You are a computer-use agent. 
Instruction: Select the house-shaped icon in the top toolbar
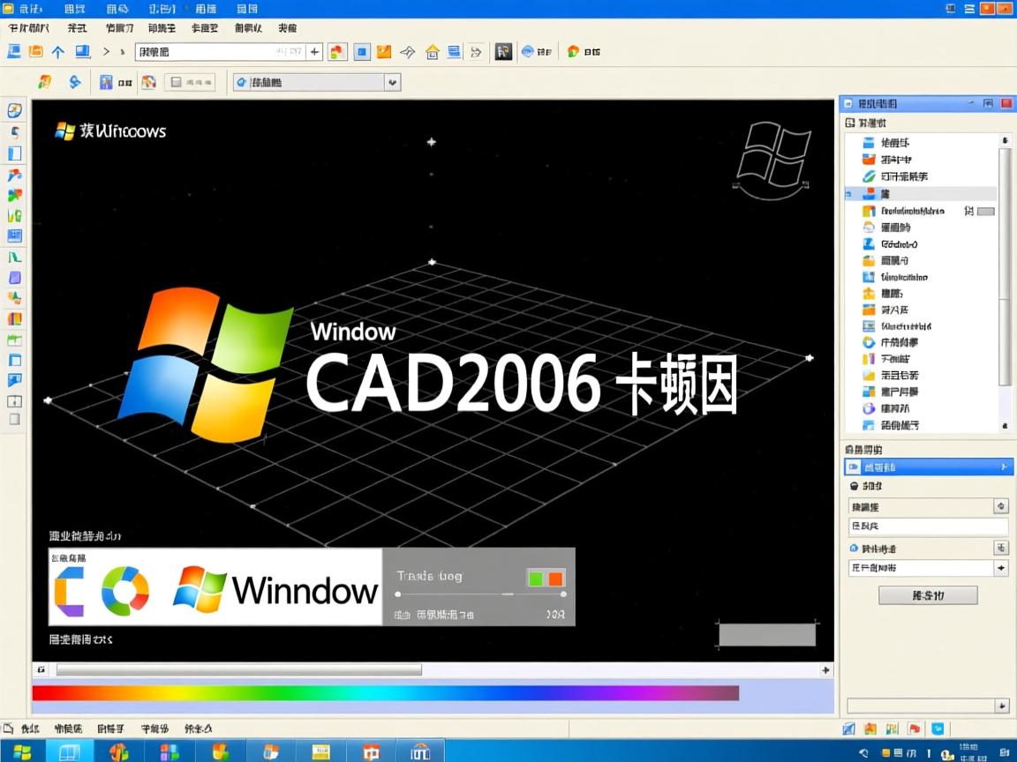coord(432,51)
